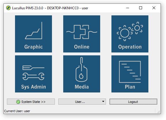The width and height of the screenshot is (166, 120).
Task: Click the Lucullus PIMS title bar icon
Action: pyautogui.click(x=8, y=8)
